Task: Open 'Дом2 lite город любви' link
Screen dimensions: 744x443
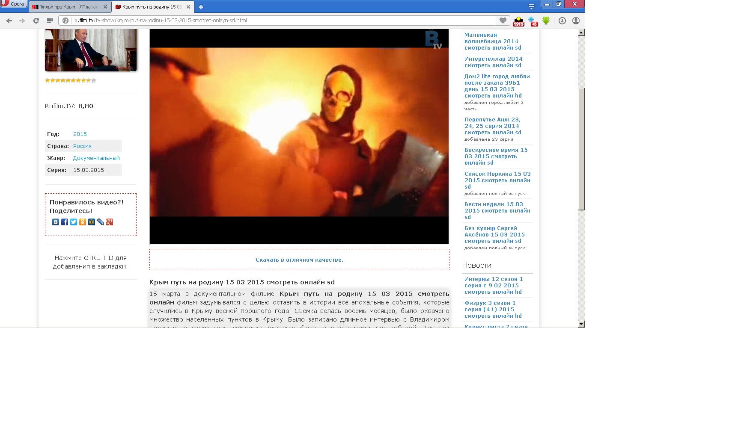Action: click(x=497, y=86)
